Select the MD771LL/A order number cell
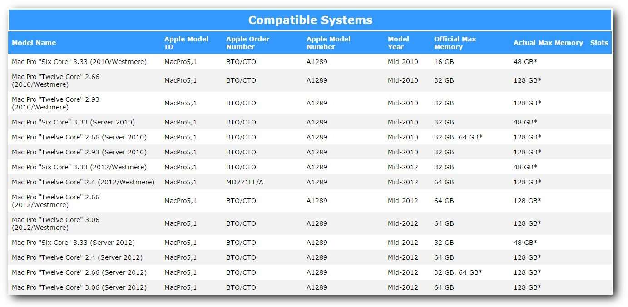The width and height of the screenshot is (628, 307). (245, 182)
